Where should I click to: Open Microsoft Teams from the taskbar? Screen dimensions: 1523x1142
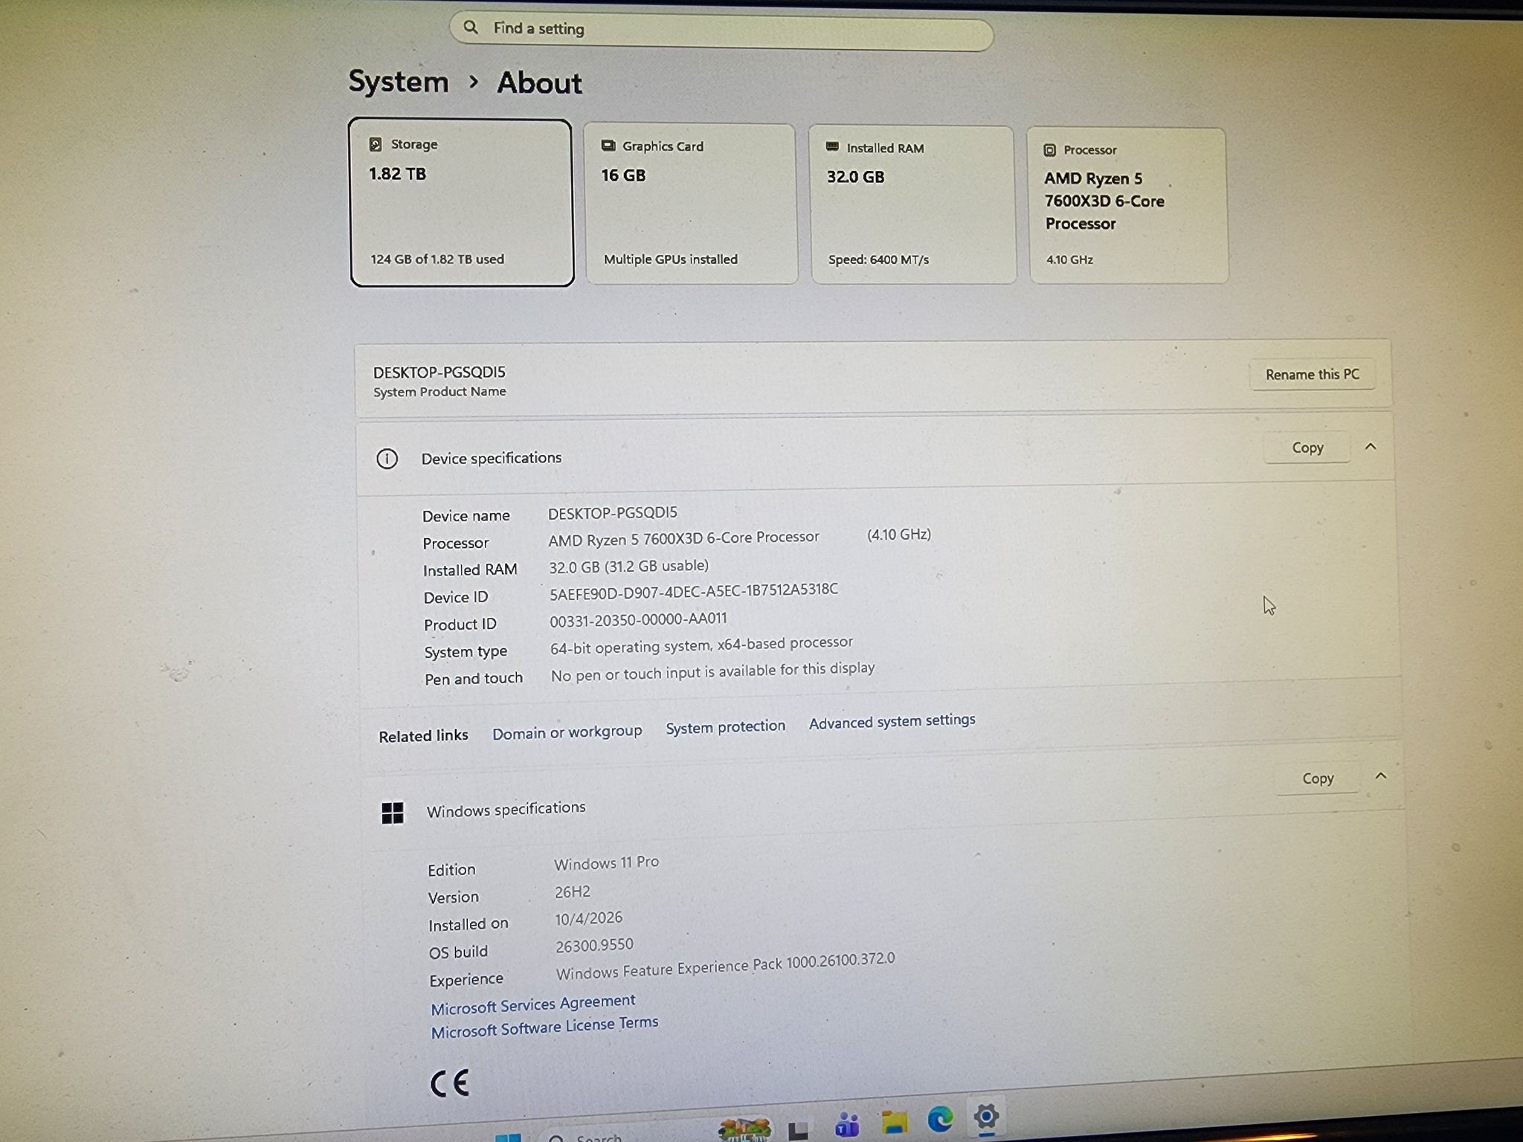coord(847,1123)
